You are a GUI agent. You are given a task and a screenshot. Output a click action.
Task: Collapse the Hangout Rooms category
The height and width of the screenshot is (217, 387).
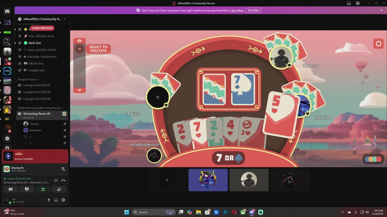coord(29,79)
